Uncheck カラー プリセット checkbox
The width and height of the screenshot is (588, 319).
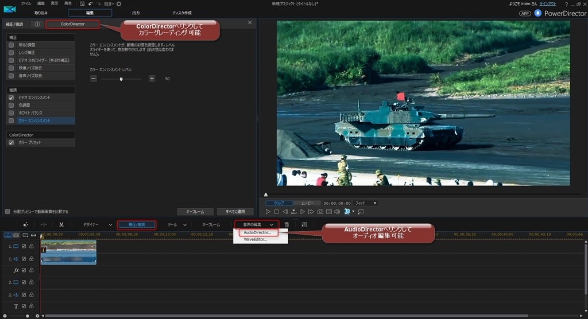[x=11, y=142]
